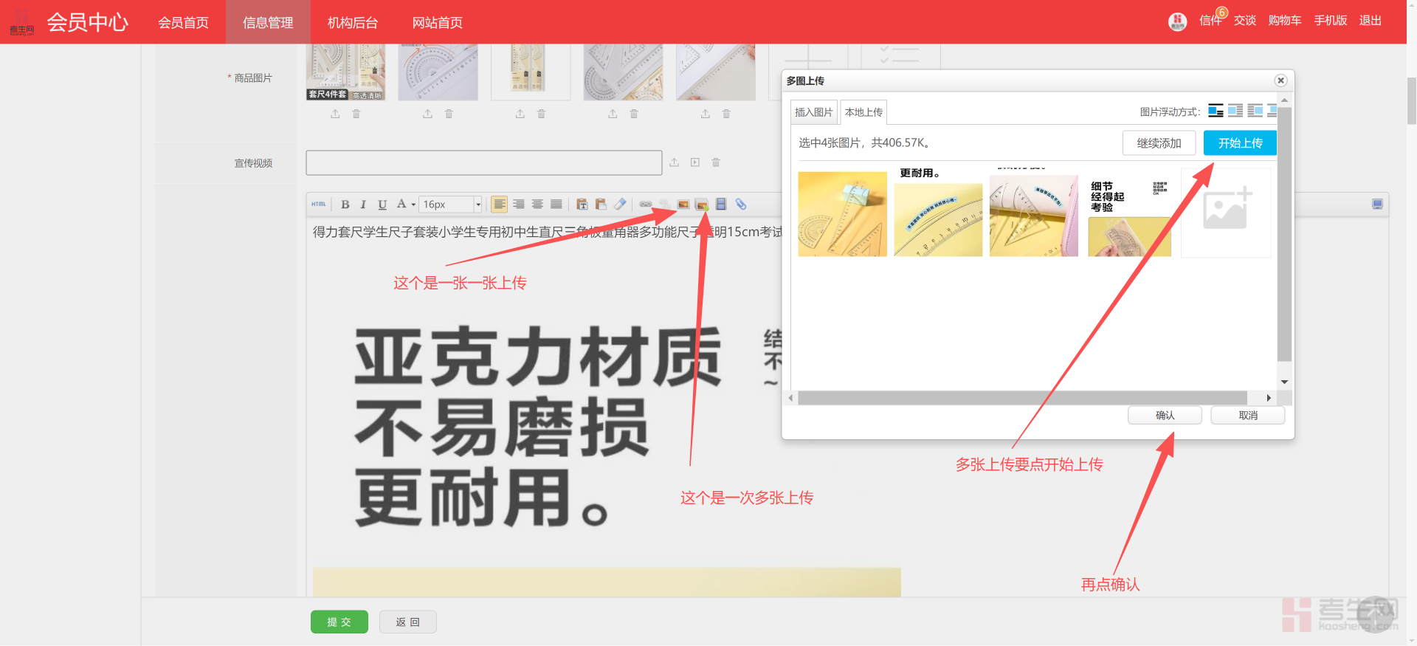Click the single image upload icon

(x=683, y=205)
